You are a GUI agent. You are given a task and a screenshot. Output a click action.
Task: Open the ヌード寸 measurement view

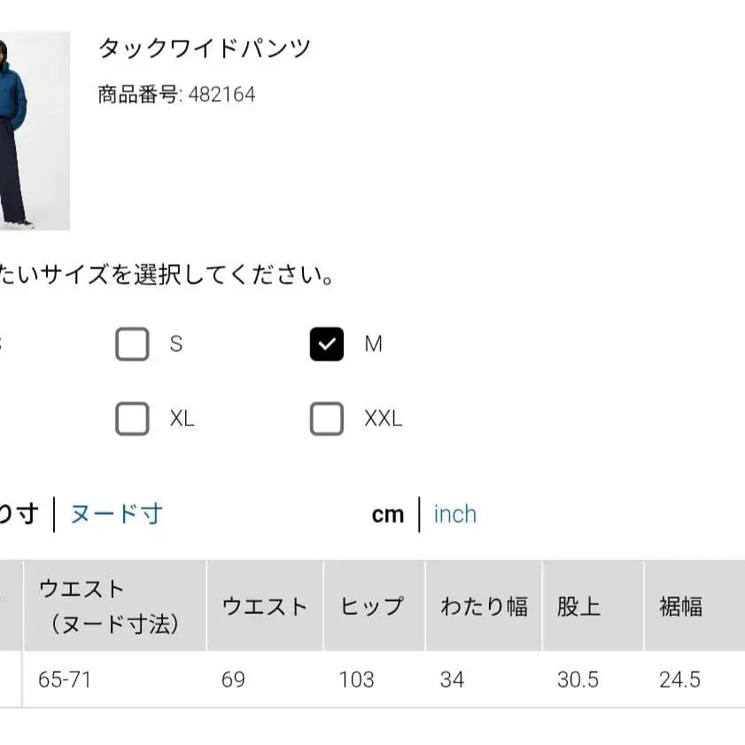pyautogui.click(x=116, y=514)
